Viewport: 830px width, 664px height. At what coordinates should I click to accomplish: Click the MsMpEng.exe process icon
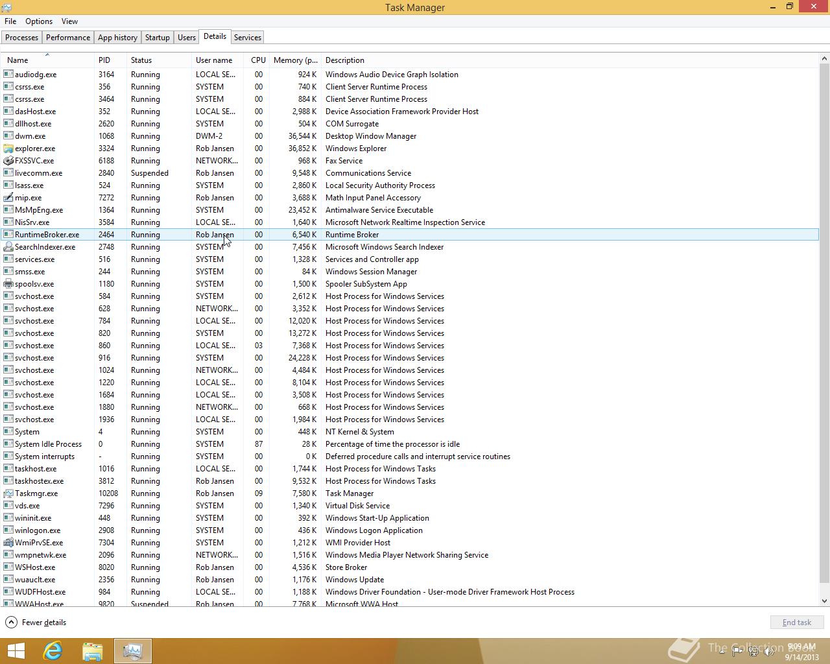(x=8, y=210)
